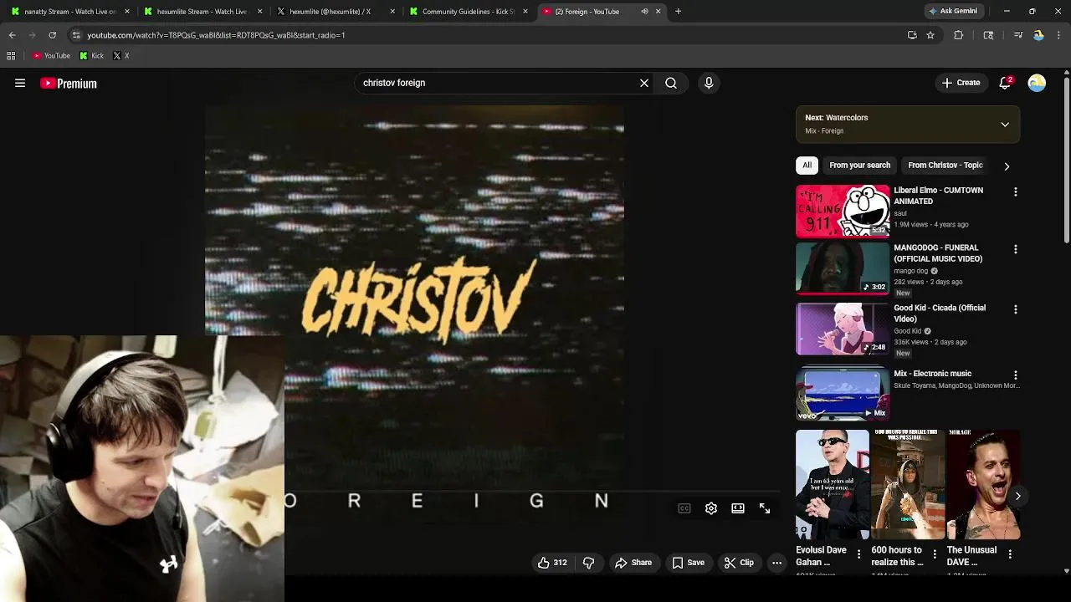Install YouTube app icon in address bar

[912, 35]
